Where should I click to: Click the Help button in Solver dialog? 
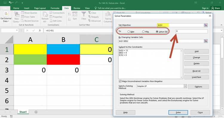pos(125,112)
